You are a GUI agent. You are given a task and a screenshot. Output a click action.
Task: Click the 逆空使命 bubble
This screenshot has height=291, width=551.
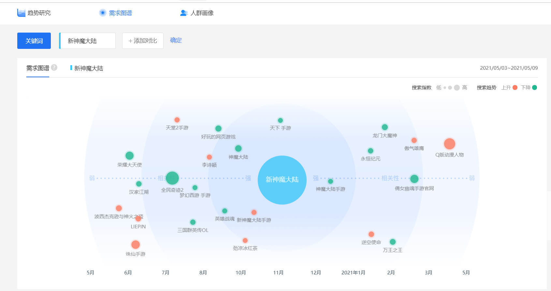pos(371,234)
